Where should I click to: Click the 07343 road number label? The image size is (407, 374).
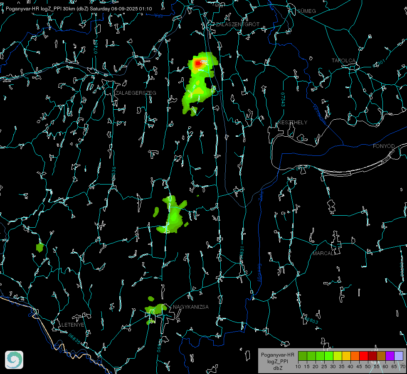283,100
